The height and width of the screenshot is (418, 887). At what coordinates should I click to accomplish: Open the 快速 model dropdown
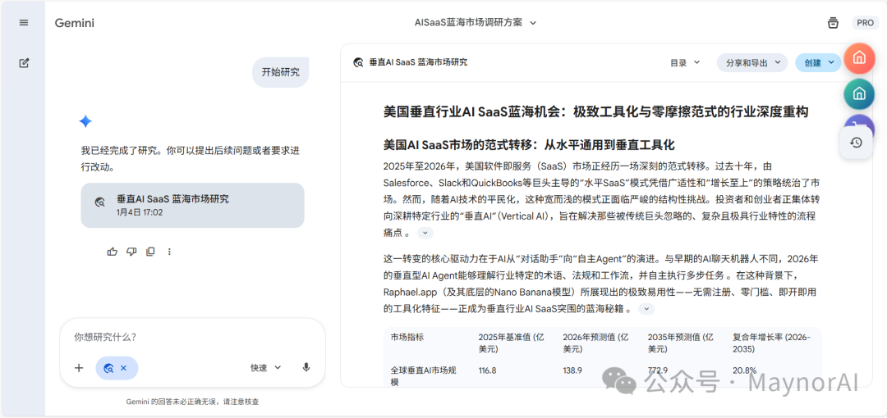pyautogui.click(x=266, y=368)
